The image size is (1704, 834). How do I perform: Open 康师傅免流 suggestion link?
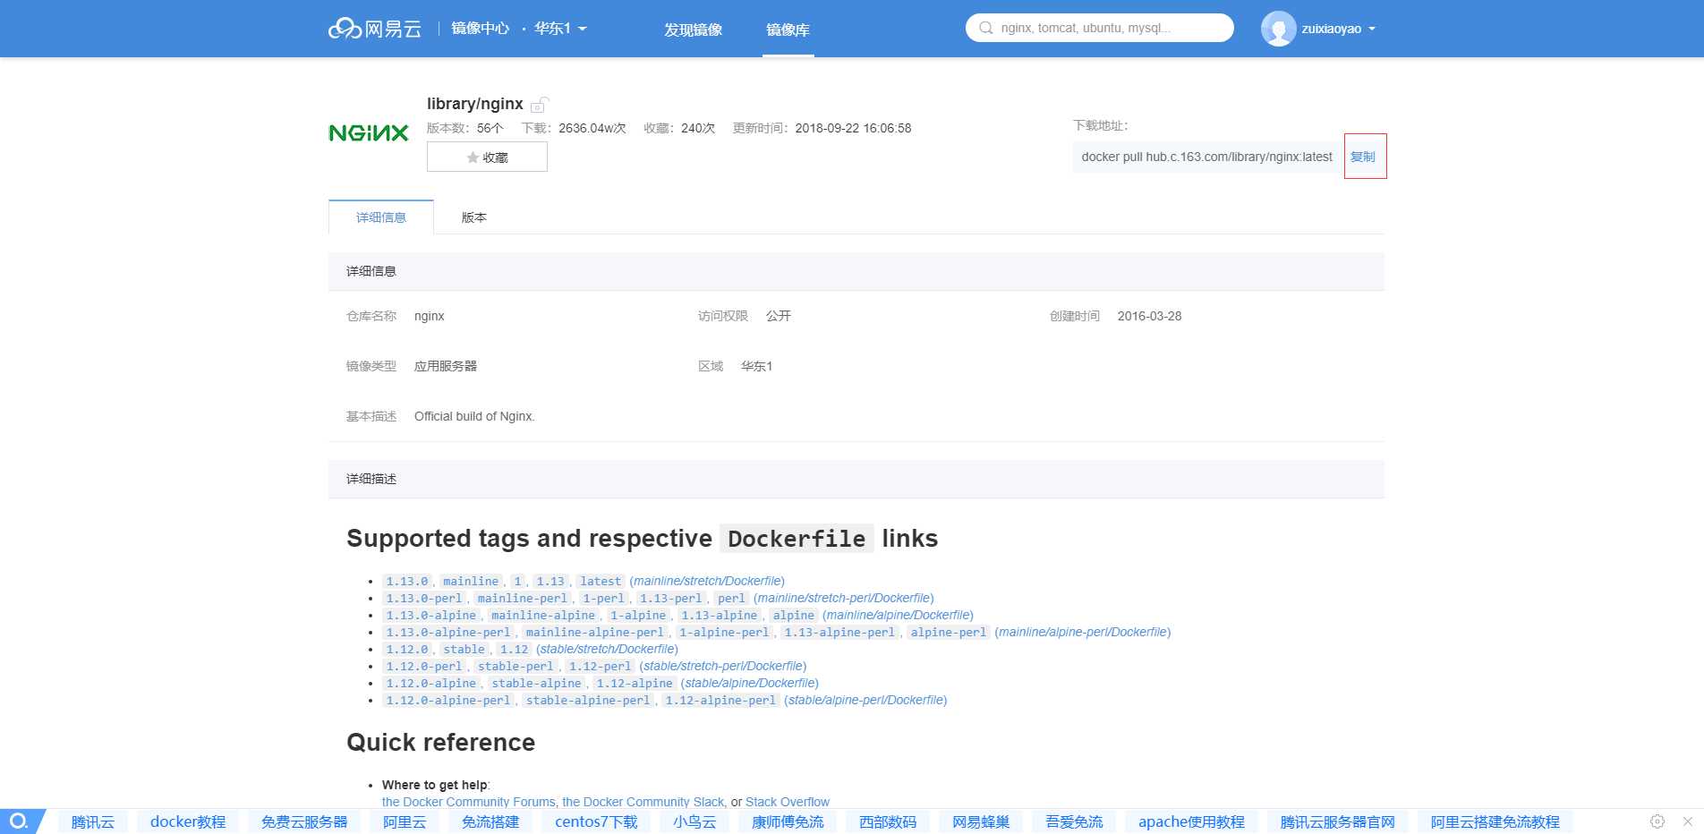pyautogui.click(x=788, y=821)
